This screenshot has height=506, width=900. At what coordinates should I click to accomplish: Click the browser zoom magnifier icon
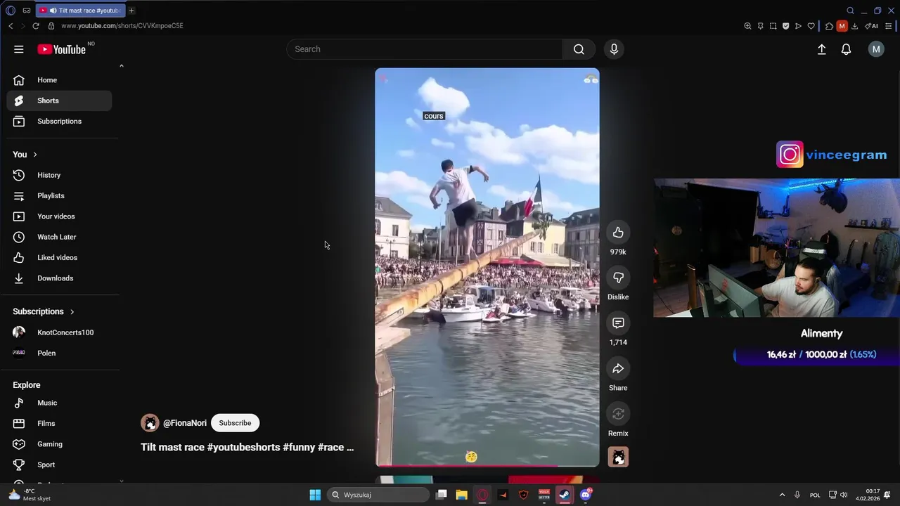747,26
